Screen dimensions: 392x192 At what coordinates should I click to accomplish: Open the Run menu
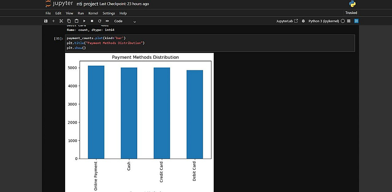(80, 13)
